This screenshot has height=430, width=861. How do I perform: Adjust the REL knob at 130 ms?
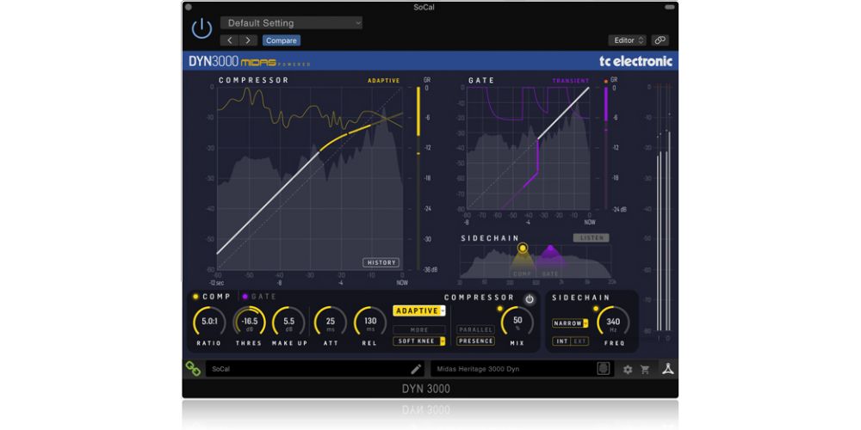tap(370, 322)
